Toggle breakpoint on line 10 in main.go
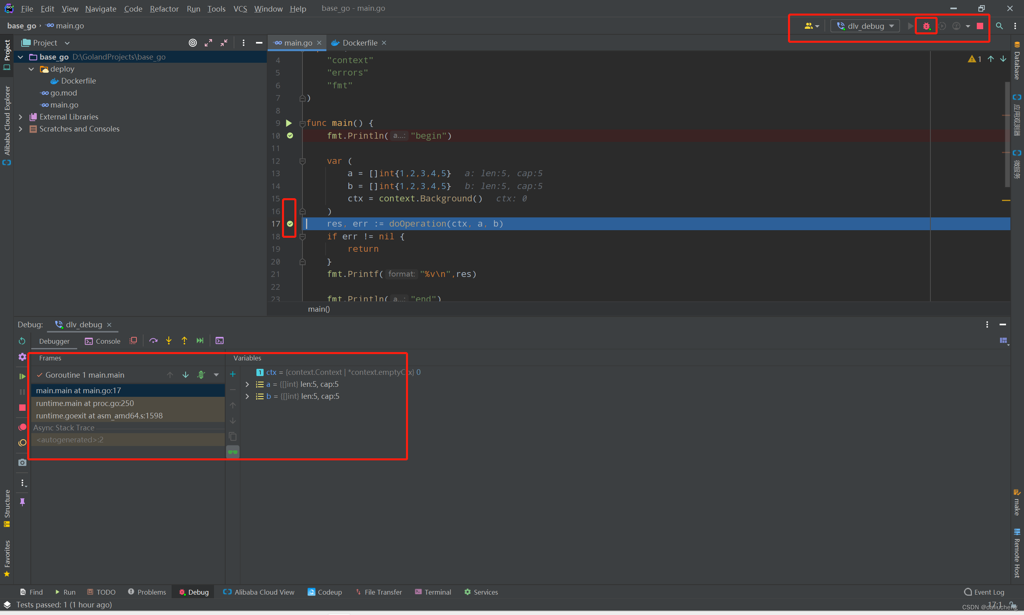This screenshot has height=615, width=1024. pyautogui.click(x=290, y=135)
